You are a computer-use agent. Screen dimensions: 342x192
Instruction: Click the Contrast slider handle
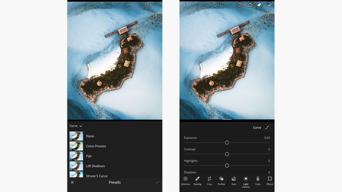click(x=227, y=154)
